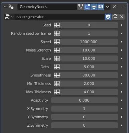Open the node group browse dropdown
Screen dimensions: 129x133
(9, 17)
